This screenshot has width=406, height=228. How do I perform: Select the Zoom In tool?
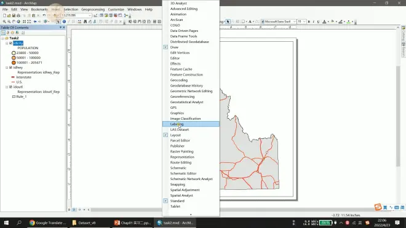(x=4, y=22)
